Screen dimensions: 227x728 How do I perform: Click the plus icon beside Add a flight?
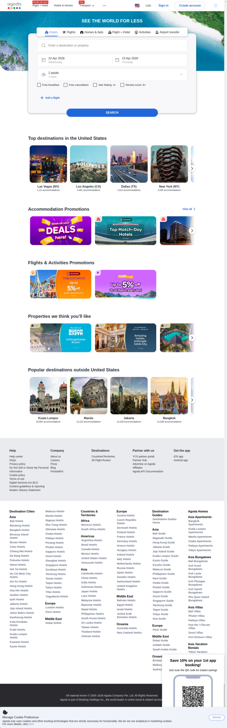[42, 98]
